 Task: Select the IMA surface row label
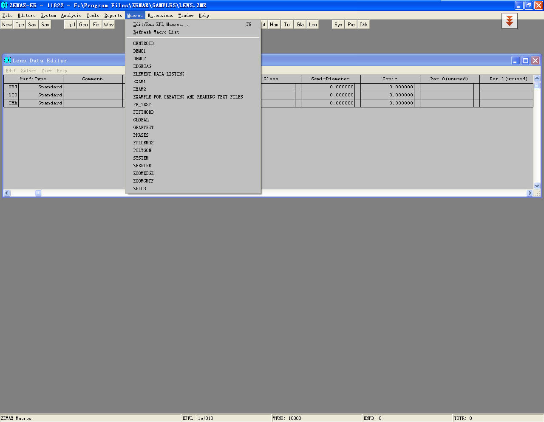(x=11, y=103)
